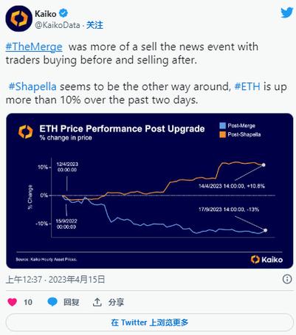Open the tweet timestamp 2023年4月15日
Screen dimensions: 296x335
tap(77, 280)
